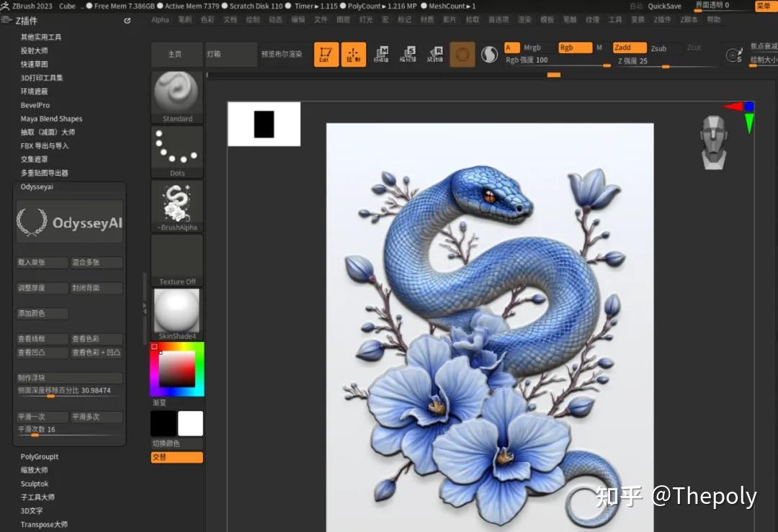Screen dimensions: 778x532
Task: Expand the Maya Blend Shapes section
Action: (x=52, y=119)
